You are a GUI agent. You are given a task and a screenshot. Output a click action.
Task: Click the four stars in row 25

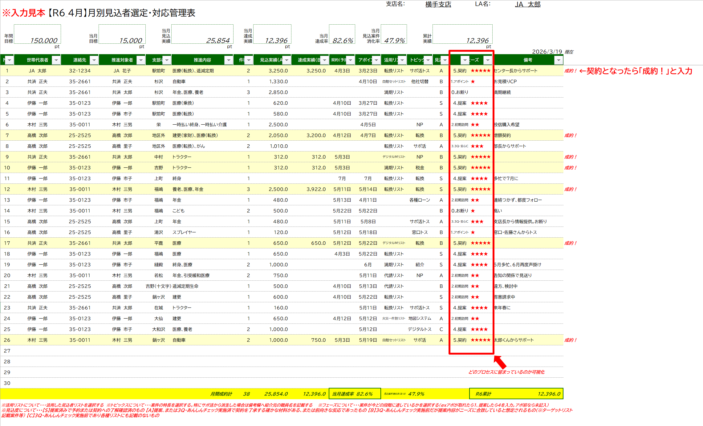(479, 329)
